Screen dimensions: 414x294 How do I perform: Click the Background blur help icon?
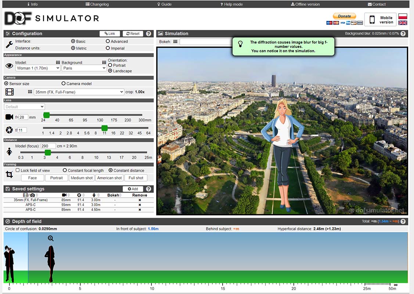pos(403,33)
